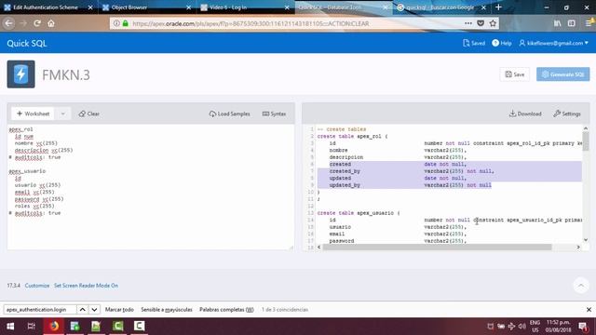Click the Pocket save icon

(481, 23)
